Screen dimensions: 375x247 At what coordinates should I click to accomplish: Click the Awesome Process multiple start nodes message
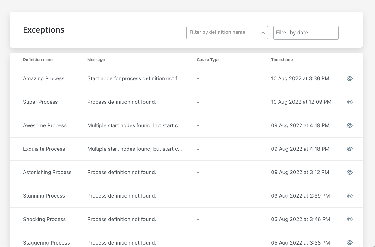pyautogui.click(x=135, y=125)
